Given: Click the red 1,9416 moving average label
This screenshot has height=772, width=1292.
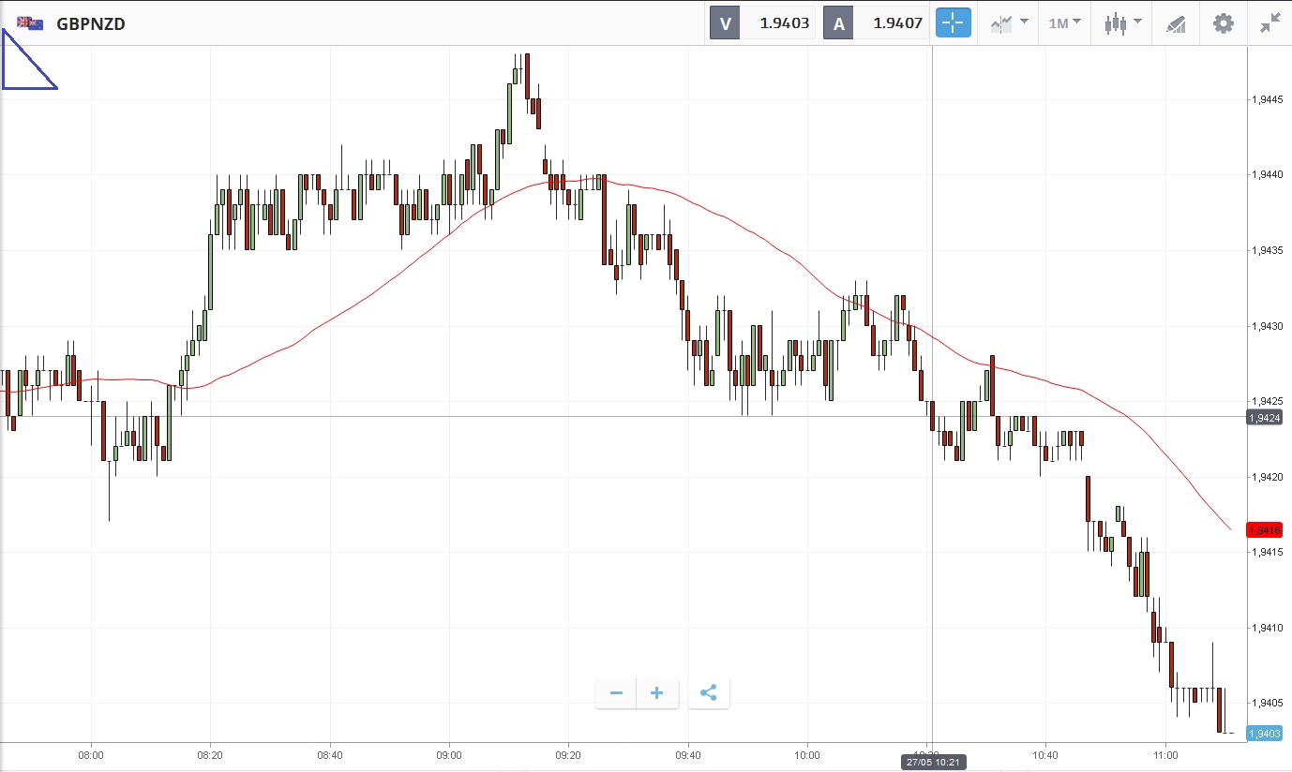Looking at the screenshot, I should pyautogui.click(x=1264, y=530).
